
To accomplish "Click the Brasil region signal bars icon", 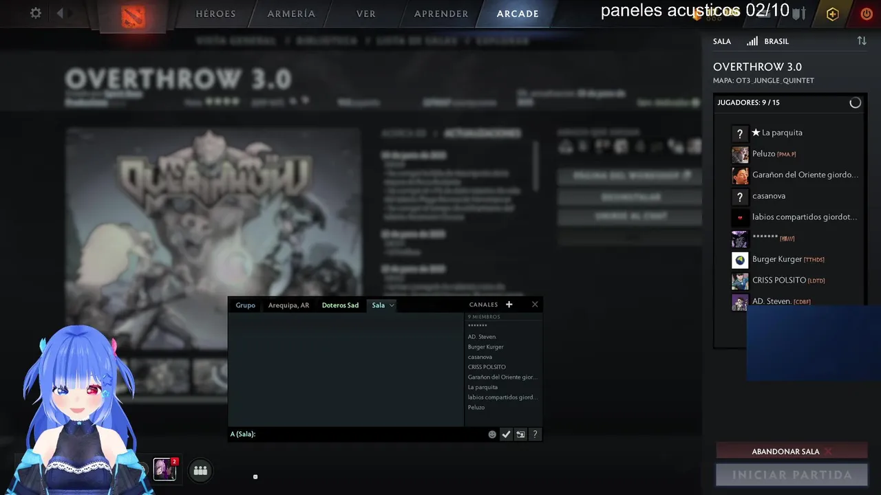I will pyautogui.click(x=752, y=41).
